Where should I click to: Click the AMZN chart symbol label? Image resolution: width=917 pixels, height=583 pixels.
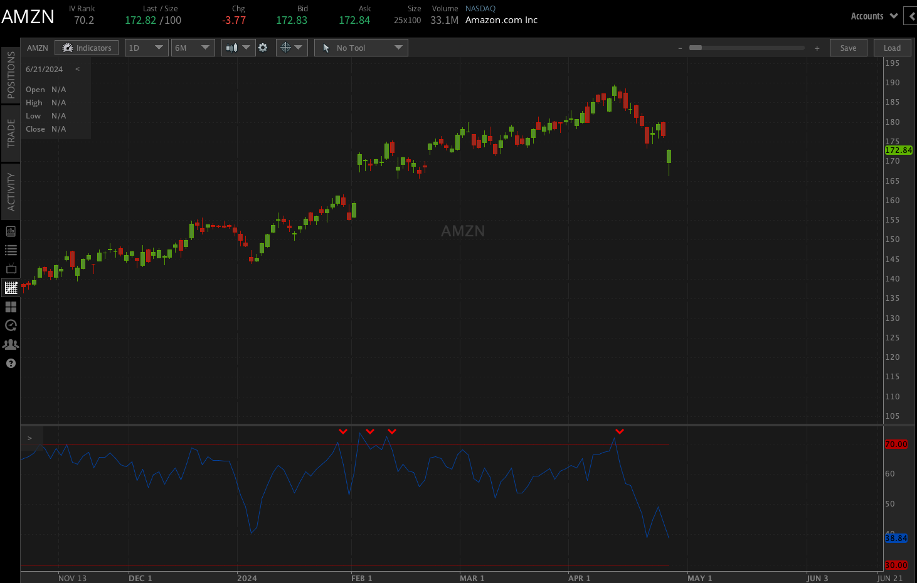click(x=37, y=48)
